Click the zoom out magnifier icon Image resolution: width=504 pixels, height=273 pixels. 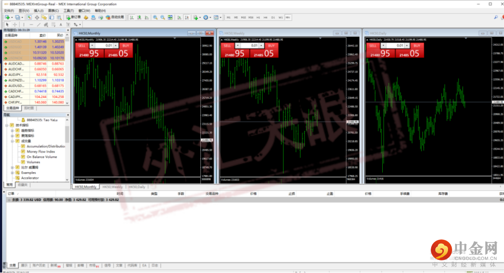[x=163, y=17]
